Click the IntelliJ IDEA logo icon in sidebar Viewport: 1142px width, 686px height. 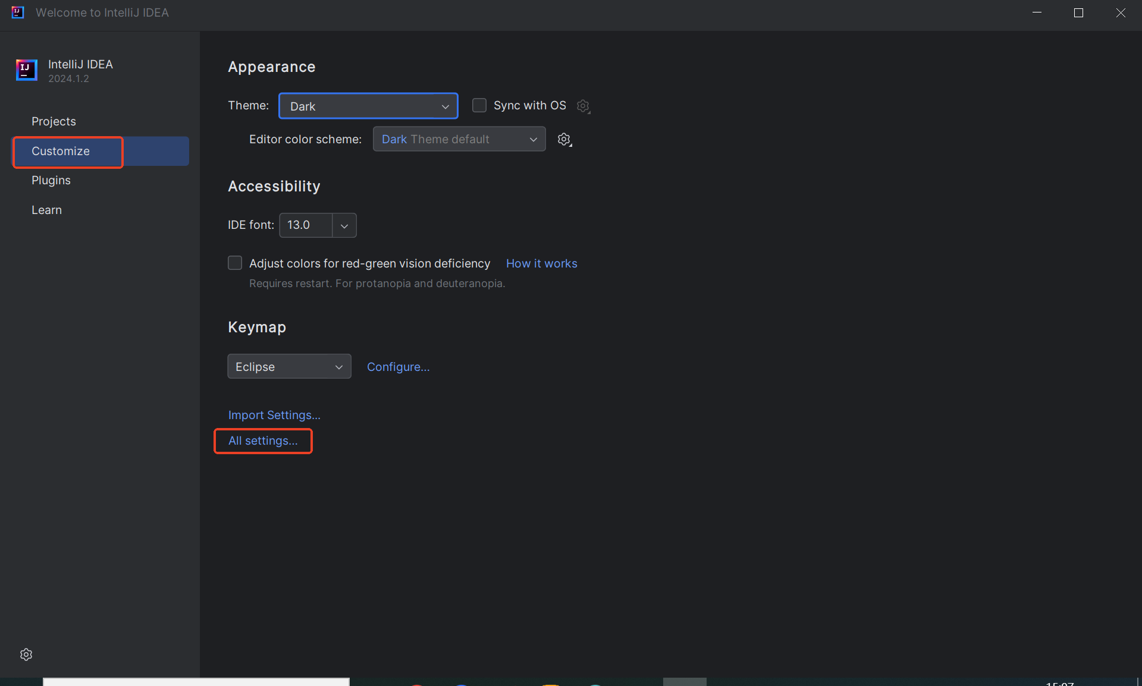[26, 70]
